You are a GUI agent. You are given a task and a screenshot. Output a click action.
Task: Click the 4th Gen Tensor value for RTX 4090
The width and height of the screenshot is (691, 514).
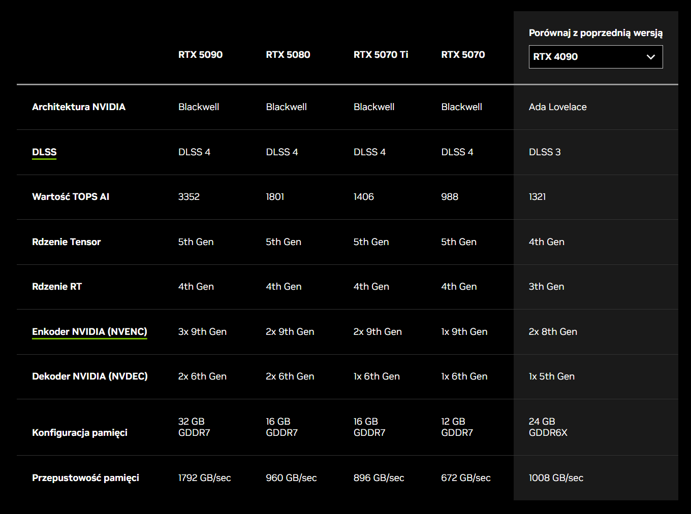(x=547, y=242)
